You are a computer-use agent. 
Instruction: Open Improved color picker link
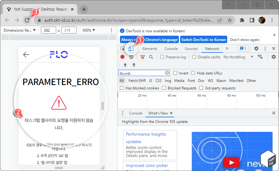(x=147, y=165)
